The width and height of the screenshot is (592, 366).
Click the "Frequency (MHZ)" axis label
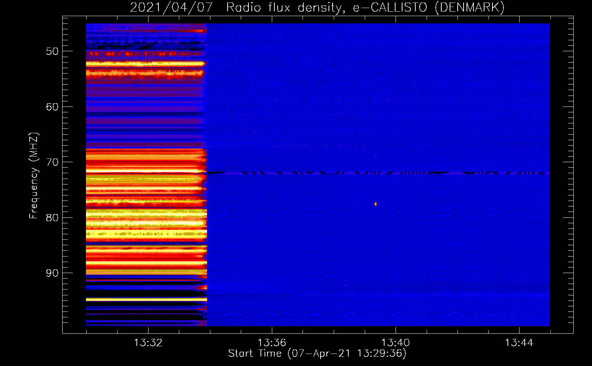pyautogui.click(x=34, y=176)
